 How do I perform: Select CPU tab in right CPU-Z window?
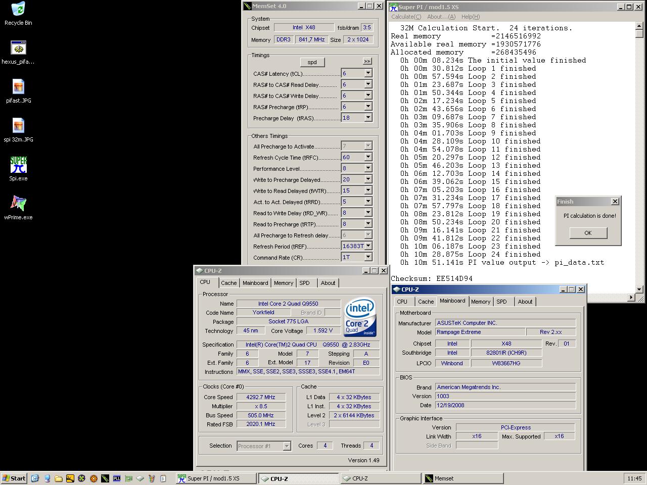tap(402, 302)
